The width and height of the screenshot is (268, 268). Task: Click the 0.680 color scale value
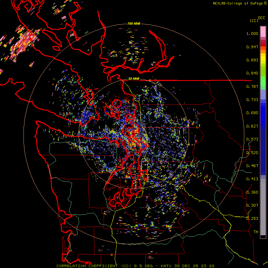tap(252, 113)
